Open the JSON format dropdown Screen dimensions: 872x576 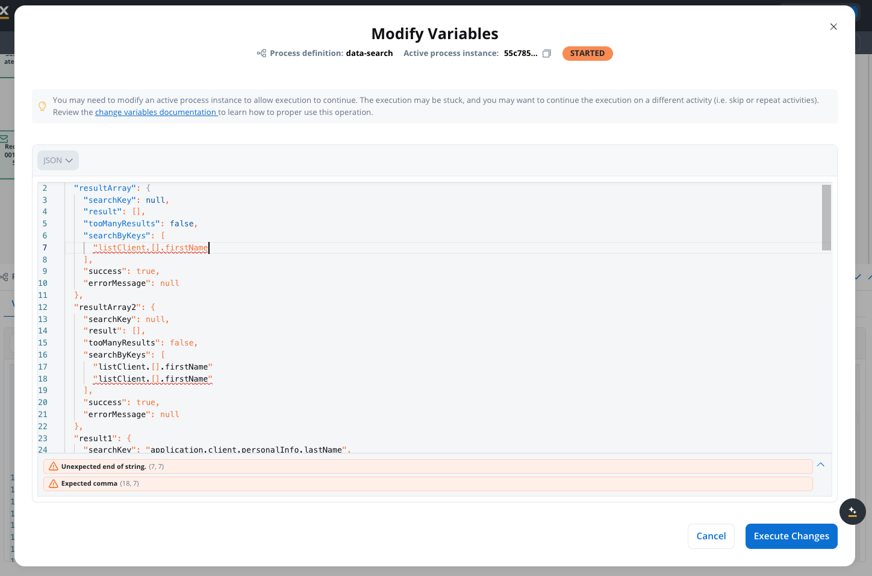pos(58,160)
